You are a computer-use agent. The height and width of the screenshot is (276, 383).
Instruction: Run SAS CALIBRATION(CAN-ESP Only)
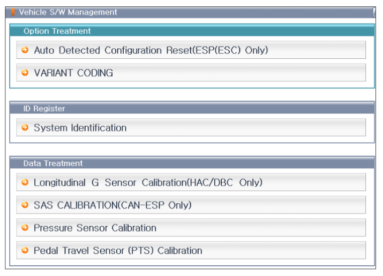coord(191,205)
